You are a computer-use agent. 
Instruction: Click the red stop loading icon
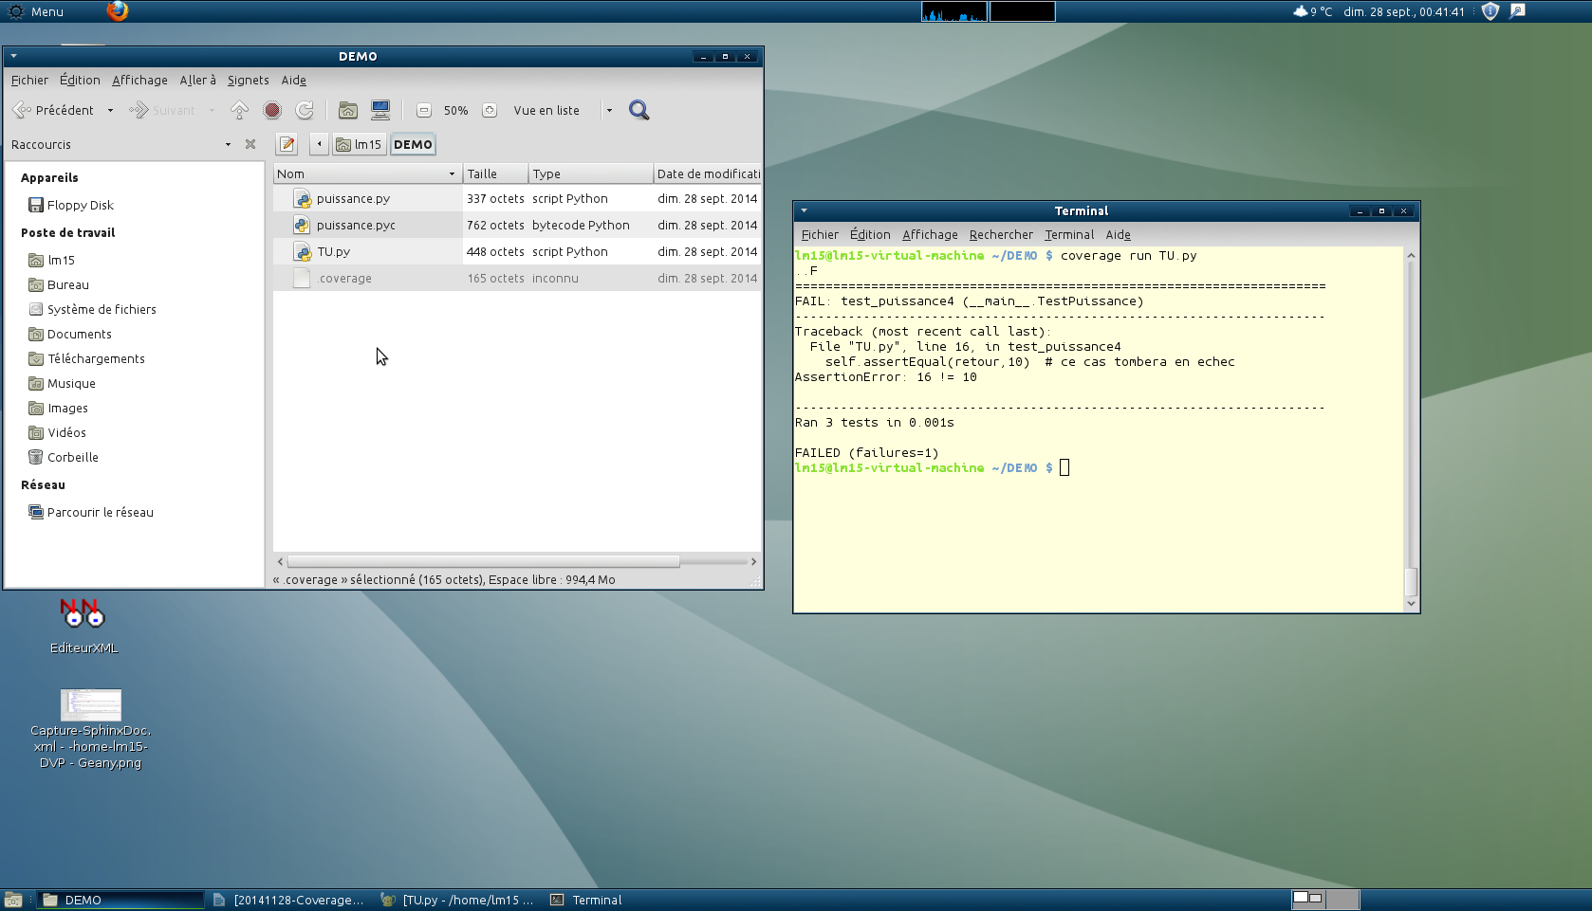tap(272, 110)
